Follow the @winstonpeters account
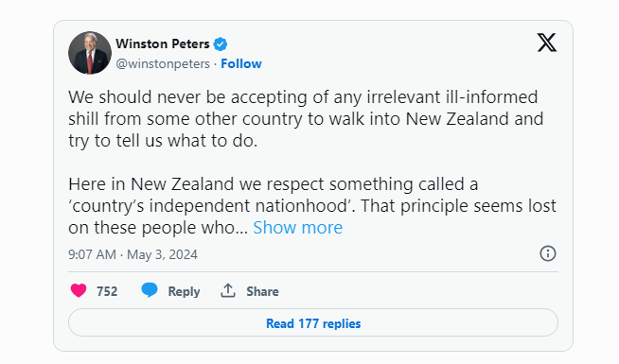 240,64
